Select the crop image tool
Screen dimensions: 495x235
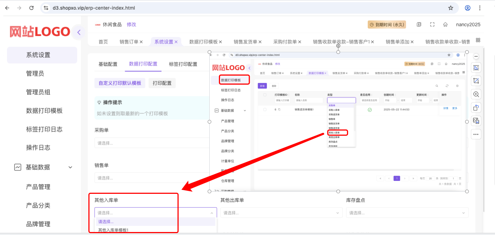tap(476, 81)
